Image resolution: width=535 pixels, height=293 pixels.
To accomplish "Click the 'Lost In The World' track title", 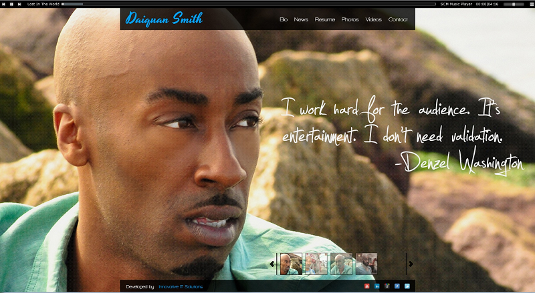I will click(x=43, y=4).
